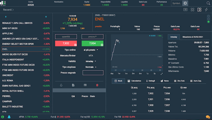Viewport: 212px width, 120px height.
Task: Click the green info status icon
Action: pyautogui.click(x=3, y=117)
